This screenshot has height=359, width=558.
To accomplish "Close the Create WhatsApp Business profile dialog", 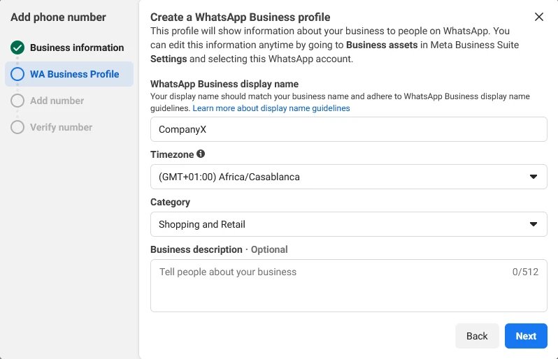I will pyautogui.click(x=539, y=17).
